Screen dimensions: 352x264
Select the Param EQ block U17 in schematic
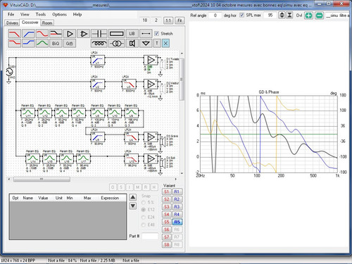83,159
